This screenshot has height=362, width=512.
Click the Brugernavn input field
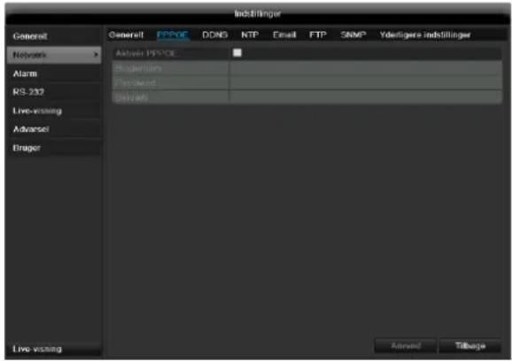(365, 68)
